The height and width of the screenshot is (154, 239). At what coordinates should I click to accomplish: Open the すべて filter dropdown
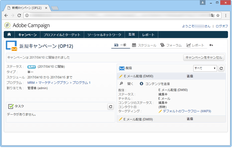pos(205,68)
